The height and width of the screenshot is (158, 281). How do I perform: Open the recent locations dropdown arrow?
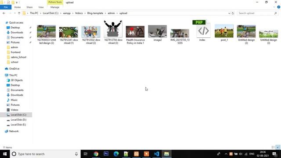(x=14, y=13)
